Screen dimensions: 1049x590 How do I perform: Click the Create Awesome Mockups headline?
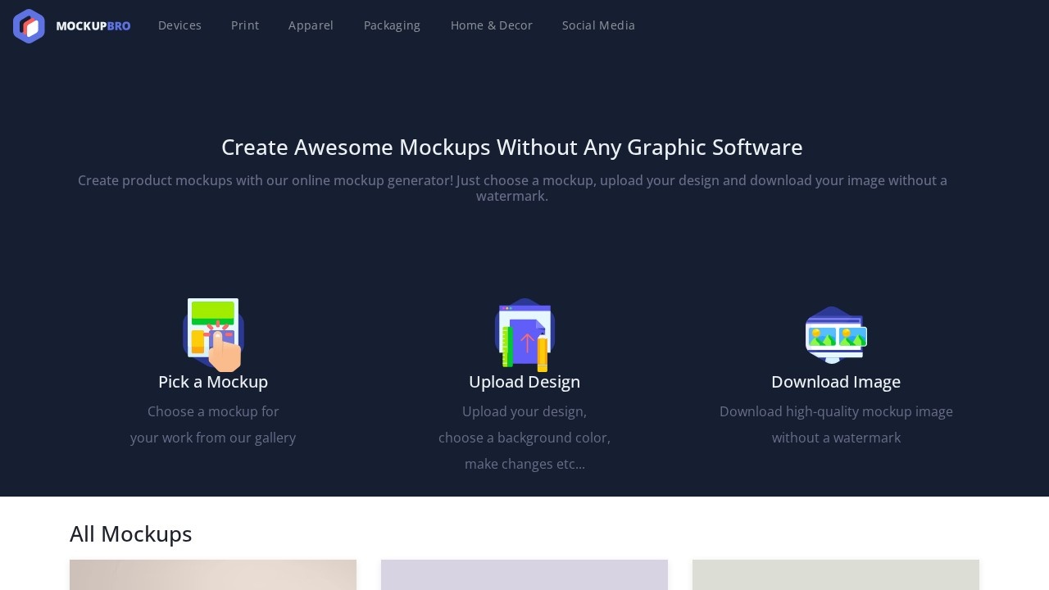point(512,147)
